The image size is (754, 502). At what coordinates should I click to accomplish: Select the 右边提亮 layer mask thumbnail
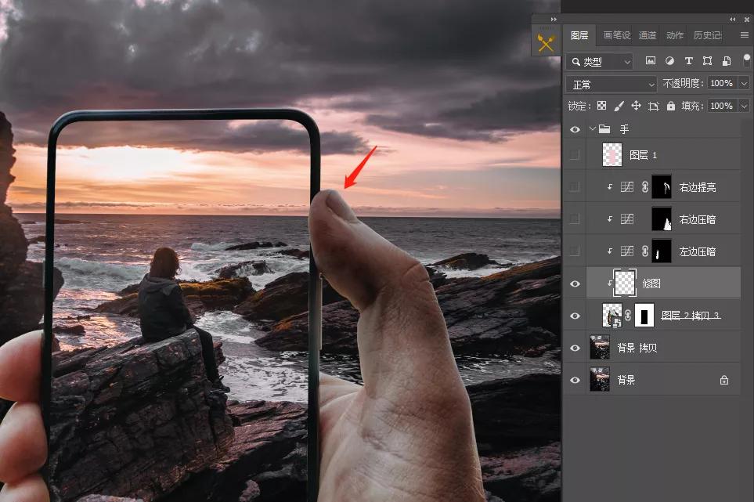pos(661,186)
